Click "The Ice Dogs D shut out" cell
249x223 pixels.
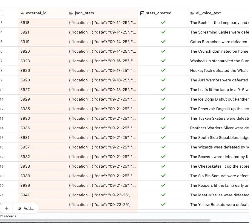(219, 99)
